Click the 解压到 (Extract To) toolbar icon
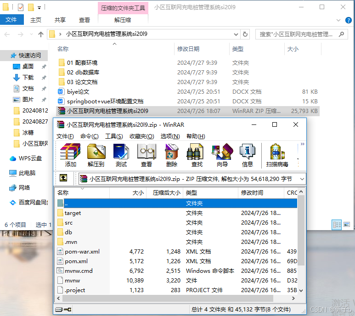This screenshot has width=355, height=316. (x=96, y=155)
